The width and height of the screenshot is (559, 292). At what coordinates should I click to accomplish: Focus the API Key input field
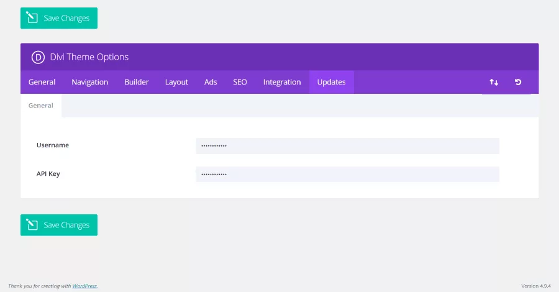point(348,175)
